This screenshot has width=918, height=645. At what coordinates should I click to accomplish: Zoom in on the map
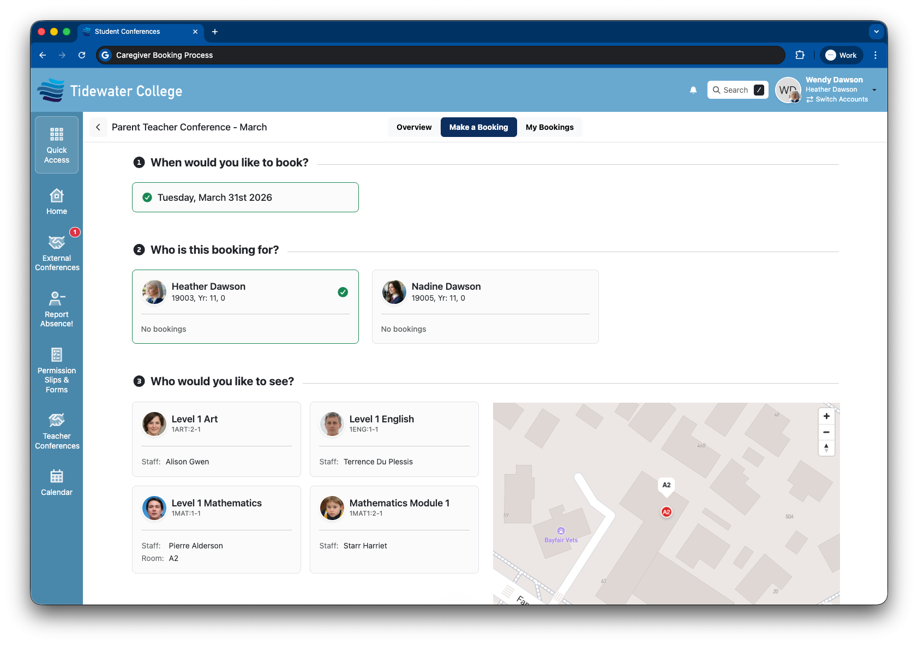pyautogui.click(x=826, y=416)
